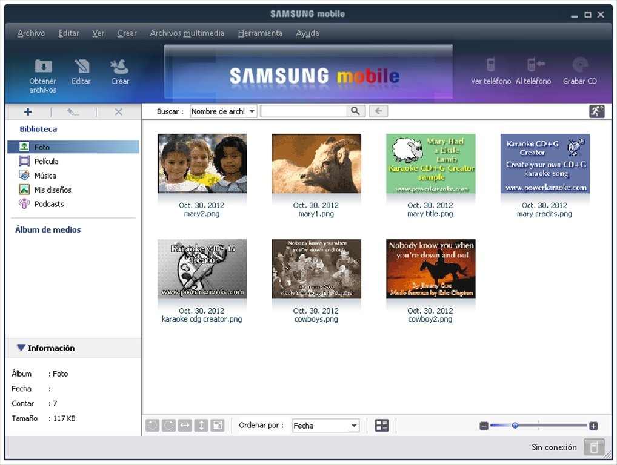Increase thumbnail size with plus icon
The height and width of the screenshot is (465, 617).
[593, 426]
